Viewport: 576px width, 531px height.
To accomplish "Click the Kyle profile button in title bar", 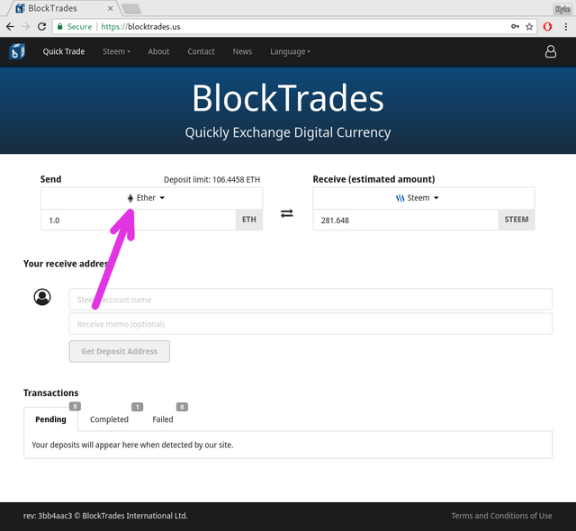I will click(x=562, y=9).
